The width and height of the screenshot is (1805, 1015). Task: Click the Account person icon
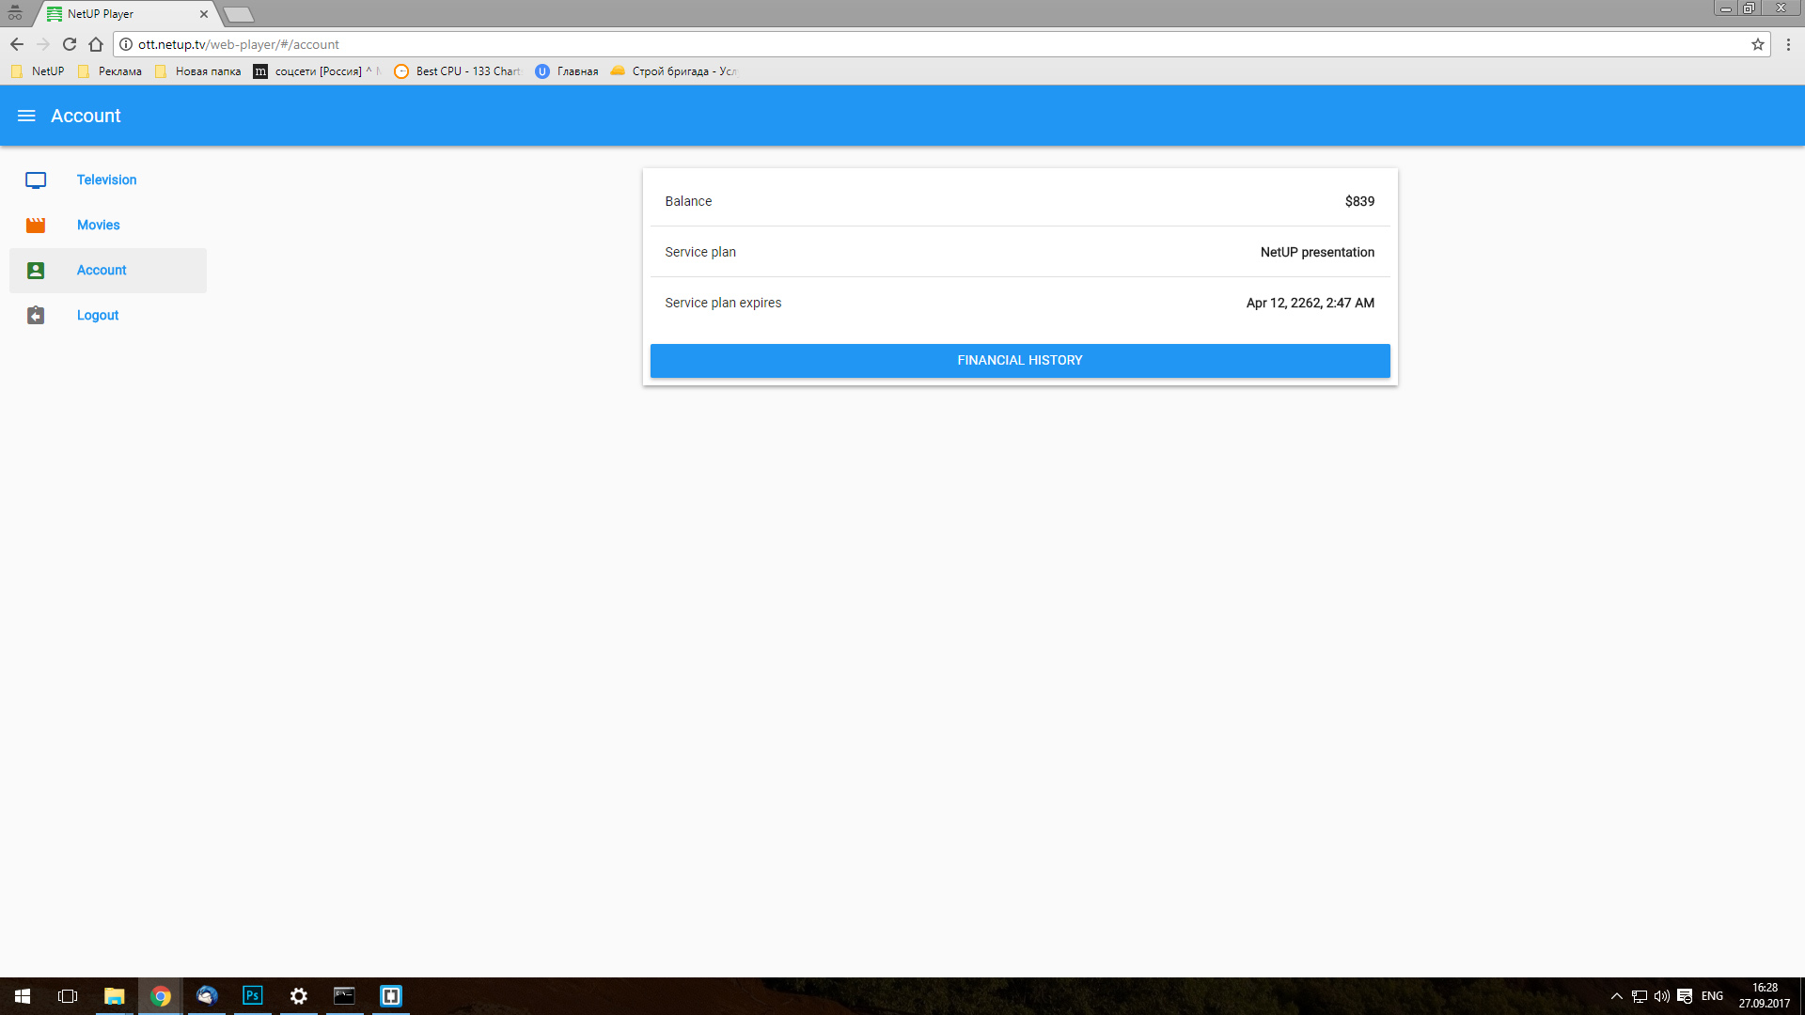tap(36, 270)
